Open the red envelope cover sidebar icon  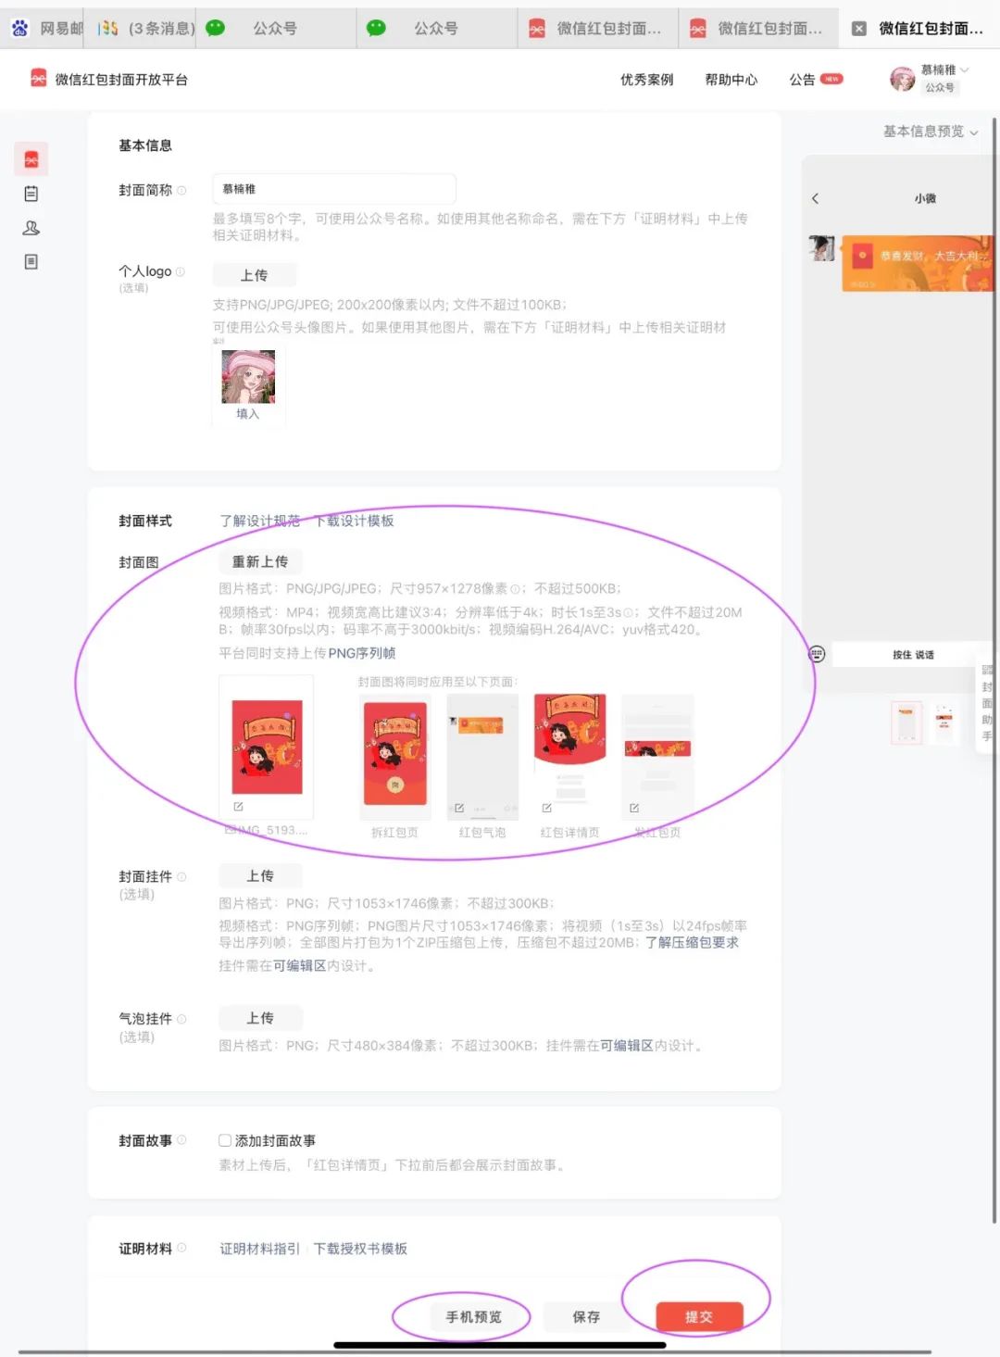pyautogui.click(x=31, y=159)
